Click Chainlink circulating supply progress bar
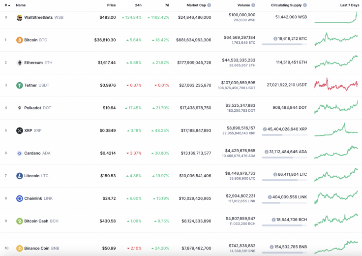The height and width of the screenshot is (256, 362). pyautogui.click(x=284, y=203)
